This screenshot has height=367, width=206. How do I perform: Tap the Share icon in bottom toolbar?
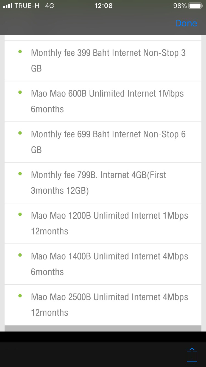(192, 355)
